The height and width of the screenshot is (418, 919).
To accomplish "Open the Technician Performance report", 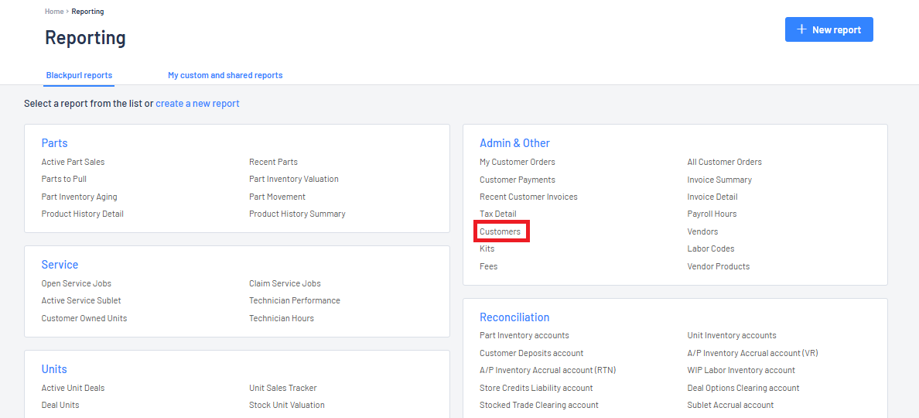I will click(x=295, y=300).
